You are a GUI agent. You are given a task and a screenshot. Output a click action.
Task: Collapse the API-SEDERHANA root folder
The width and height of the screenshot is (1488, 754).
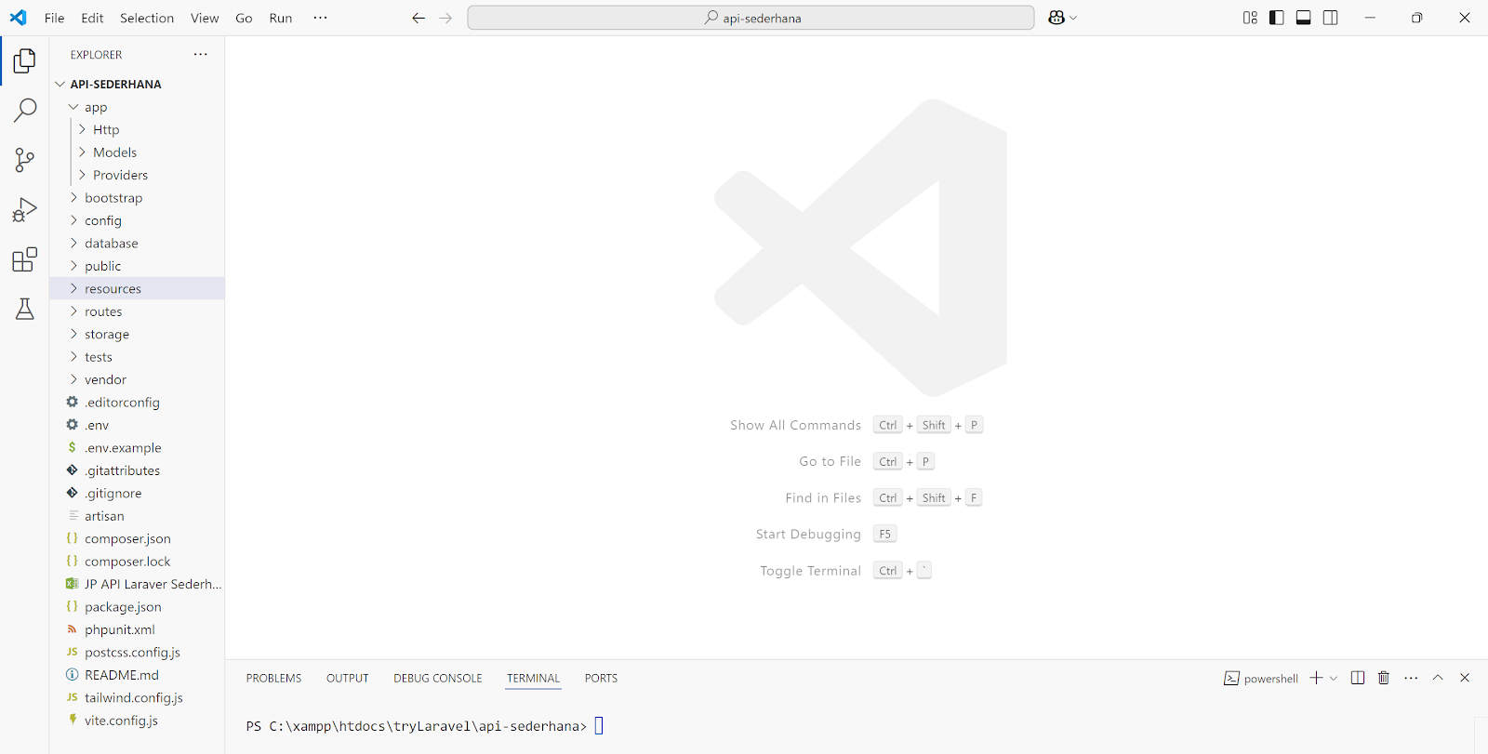pos(137,84)
